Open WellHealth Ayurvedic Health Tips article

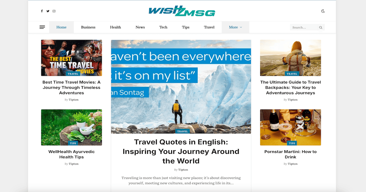coord(72,154)
